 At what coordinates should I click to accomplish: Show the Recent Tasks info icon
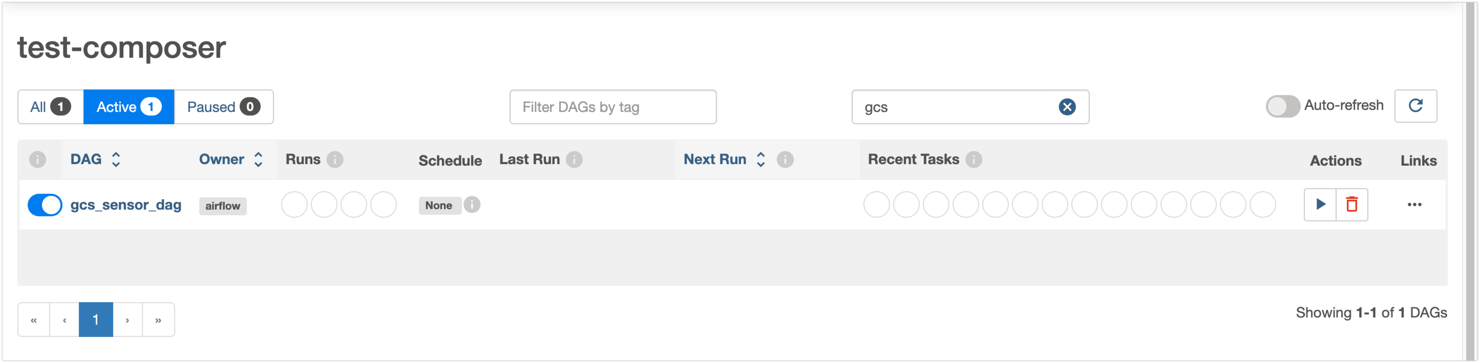point(973,160)
